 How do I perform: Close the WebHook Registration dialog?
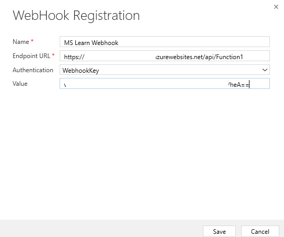pyautogui.click(x=276, y=7)
